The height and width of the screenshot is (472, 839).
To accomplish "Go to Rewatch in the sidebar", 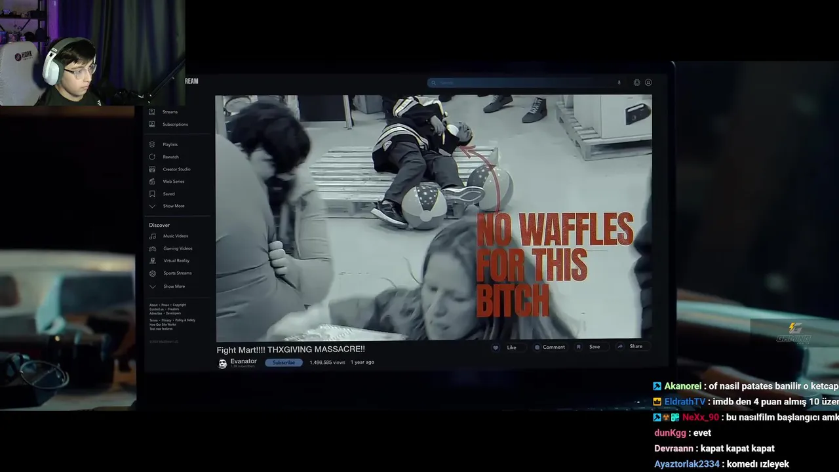I will point(165,157).
